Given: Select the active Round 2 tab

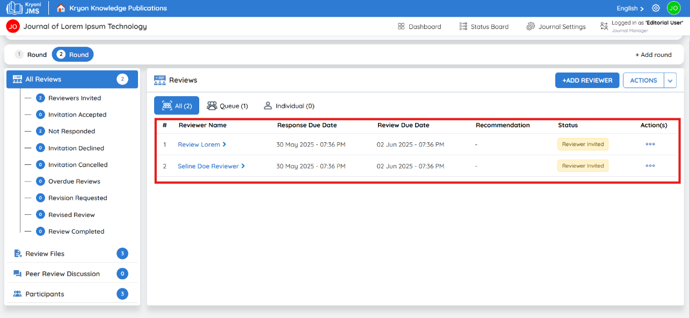Looking at the screenshot, I should point(72,54).
